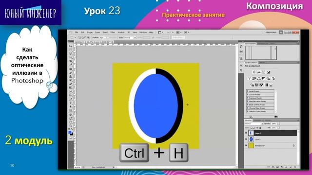Create a new layer group
Image resolution: width=312 pixels, height=175 pixels.
pos(286,167)
